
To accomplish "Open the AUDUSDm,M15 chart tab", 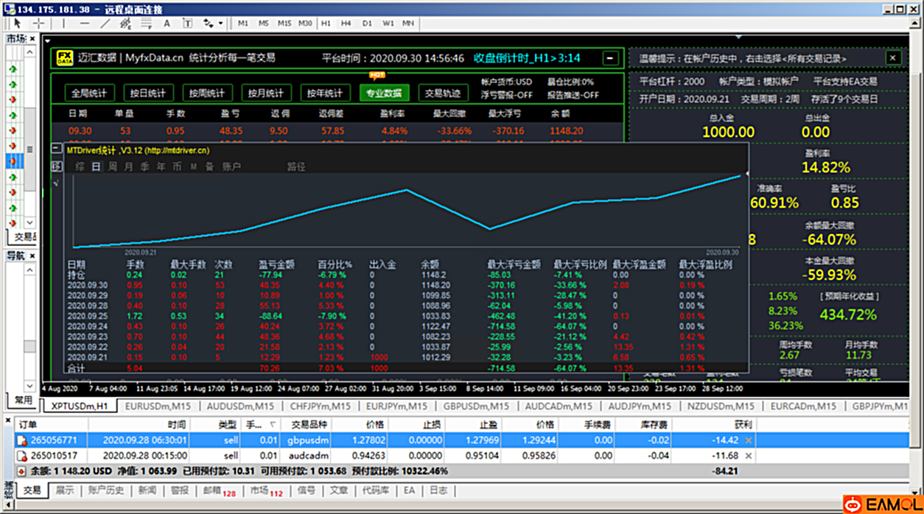I will point(240,406).
